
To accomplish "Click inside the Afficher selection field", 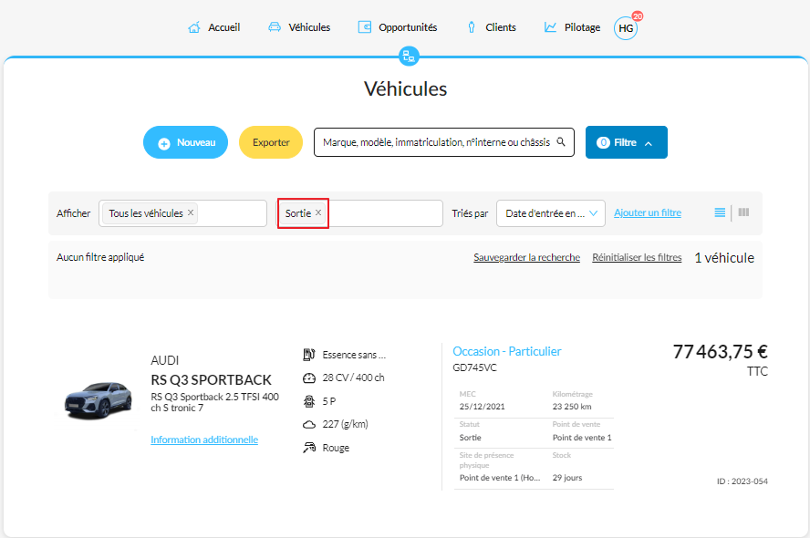I will coord(182,213).
